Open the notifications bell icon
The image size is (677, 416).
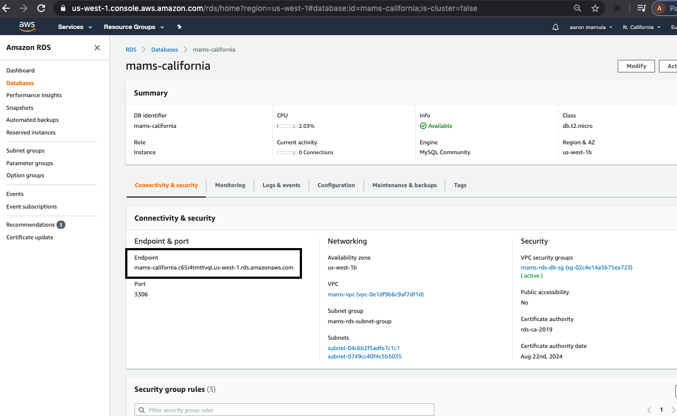(556, 27)
